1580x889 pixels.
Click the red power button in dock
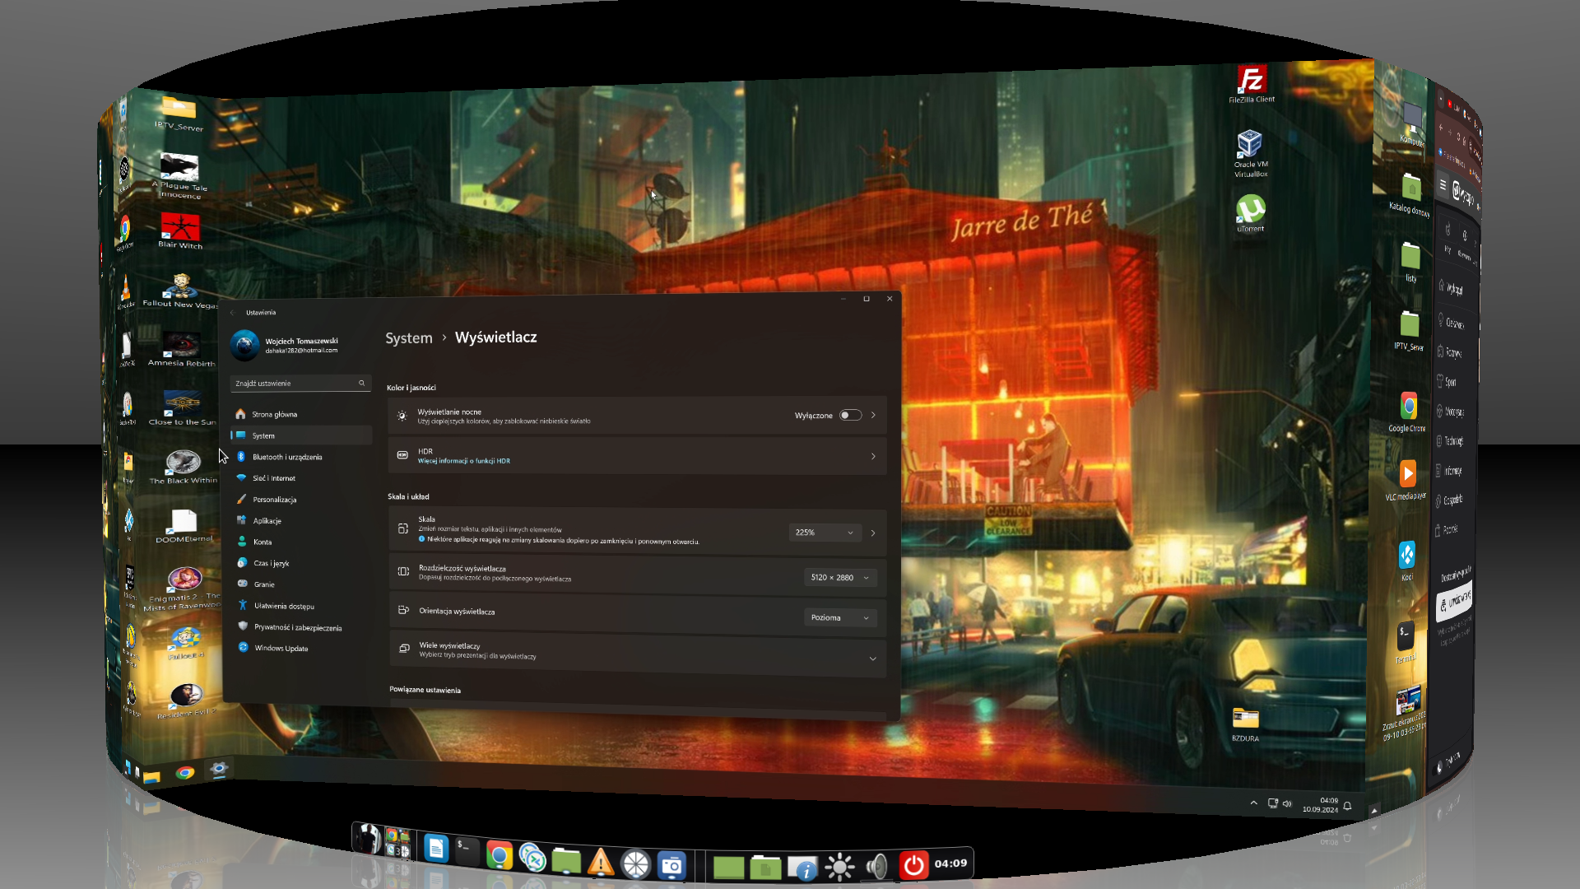click(x=913, y=864)
